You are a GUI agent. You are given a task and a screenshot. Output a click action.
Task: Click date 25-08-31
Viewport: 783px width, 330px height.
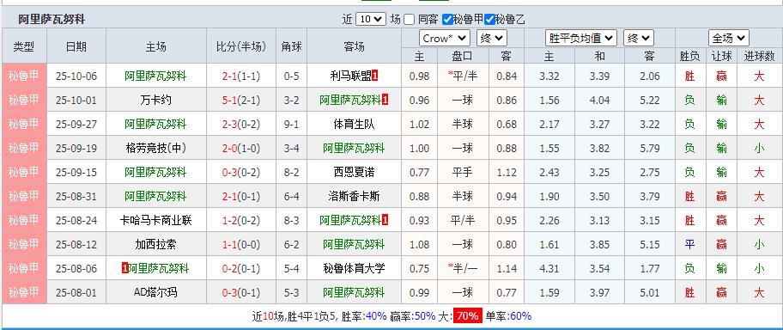coord(76,197)
